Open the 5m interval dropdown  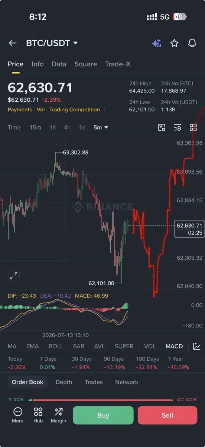click(101, 127)
